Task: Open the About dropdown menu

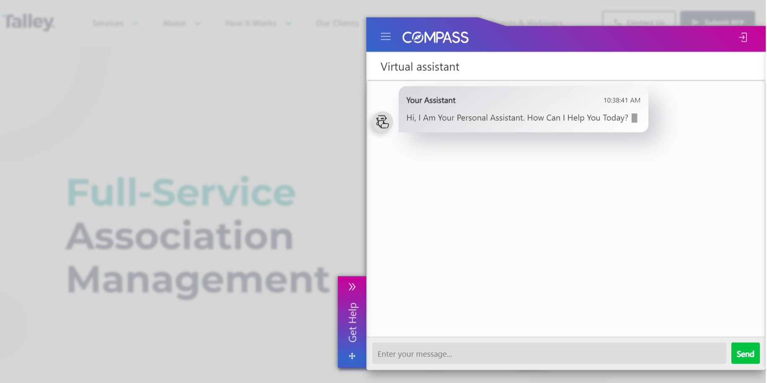Action: tap(181, 23)
